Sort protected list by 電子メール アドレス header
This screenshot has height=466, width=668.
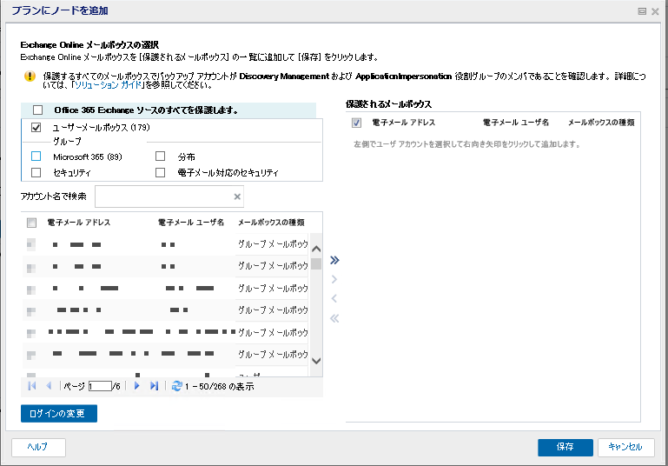403,123
